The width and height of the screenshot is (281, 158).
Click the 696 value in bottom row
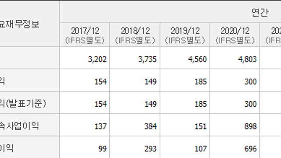pyautogui.click(x=251, y=149)
